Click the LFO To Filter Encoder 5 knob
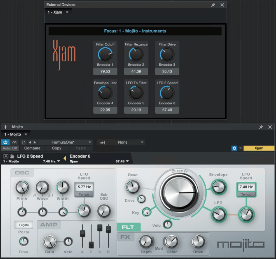276x259 pixels. click(136, 93)
